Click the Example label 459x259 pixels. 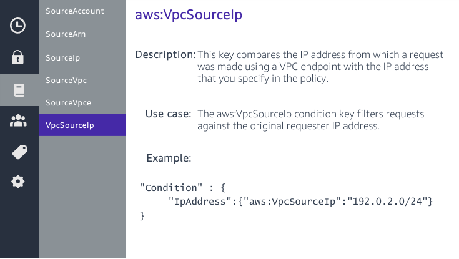169,158
